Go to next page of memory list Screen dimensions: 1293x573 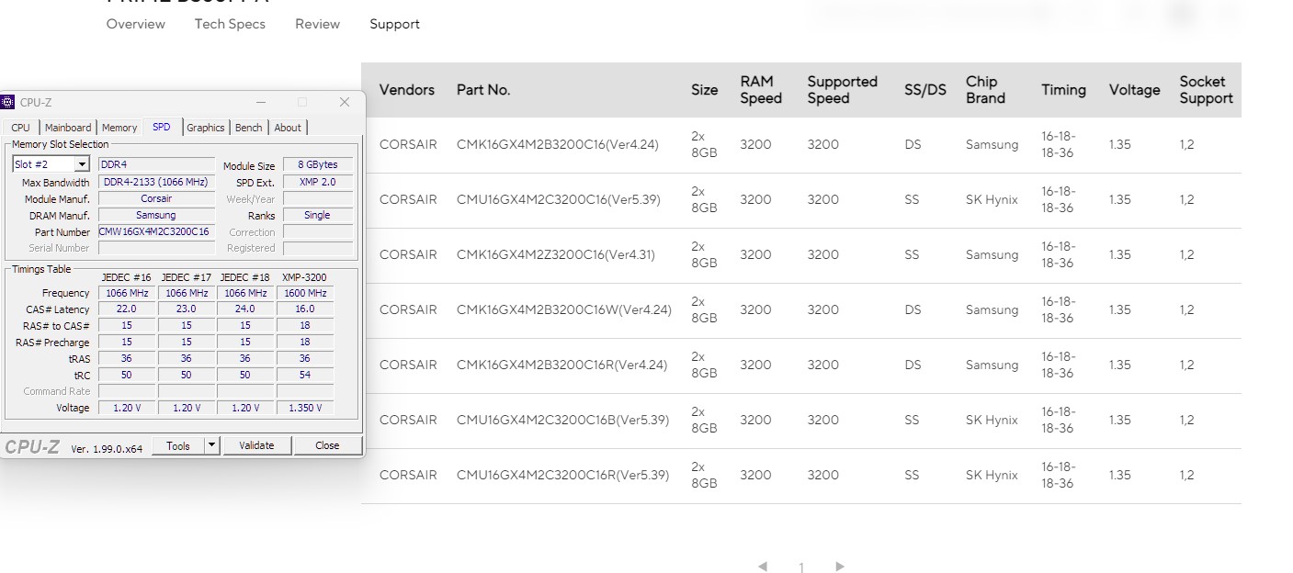point(839,567)
